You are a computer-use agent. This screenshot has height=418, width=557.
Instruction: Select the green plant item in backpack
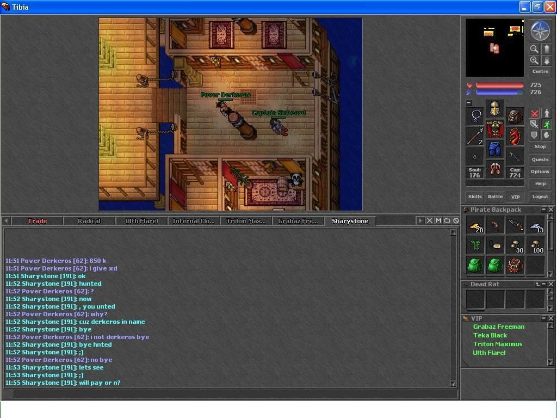pyautogui.click(x=475, y=246)
